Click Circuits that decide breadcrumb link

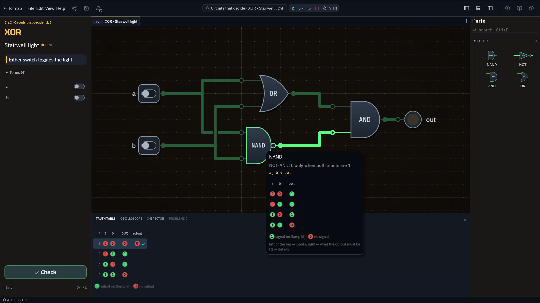click(x=29, y=22)
